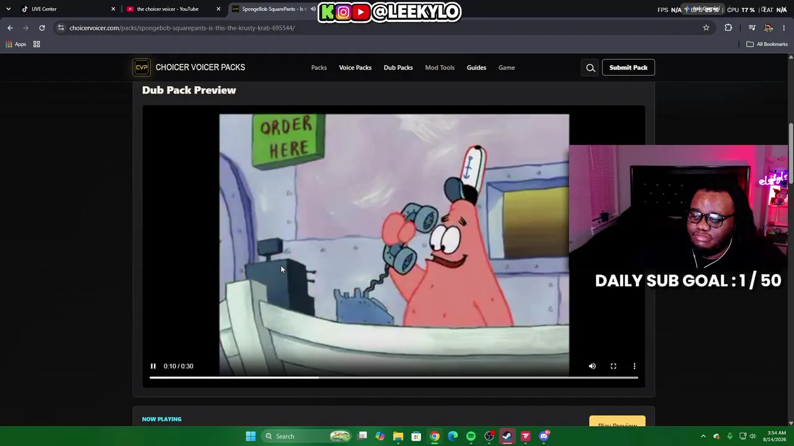Open the Voice Packs menu item
Image resolution: width=794 pixels, height=446 pixels.
click(x=355, y=68)
